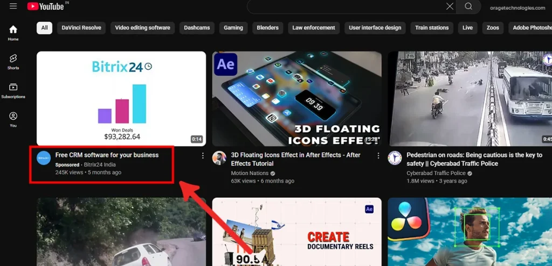
Task: Open DaVinci face tracking video thumbnail
Action: (470, 232)
